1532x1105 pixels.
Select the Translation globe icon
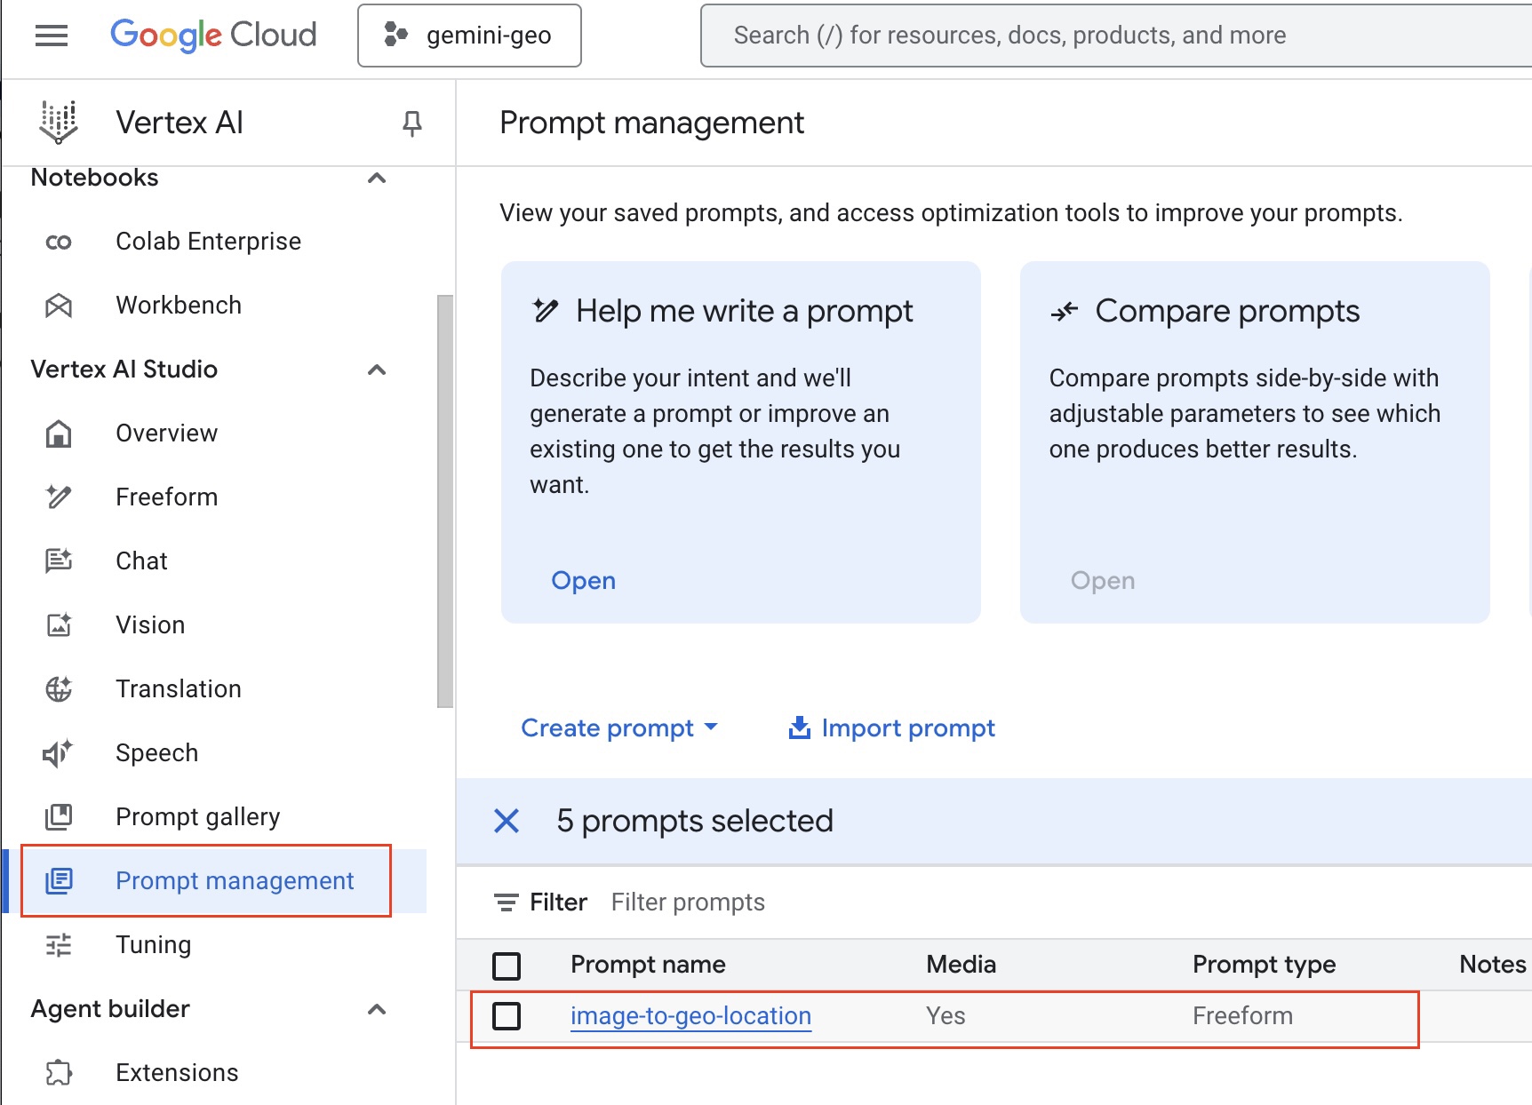[58, 688]
